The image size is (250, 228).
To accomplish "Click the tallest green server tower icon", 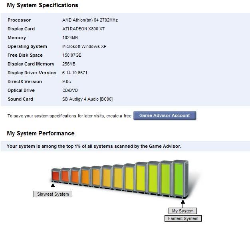I will (x=180, y=179).
